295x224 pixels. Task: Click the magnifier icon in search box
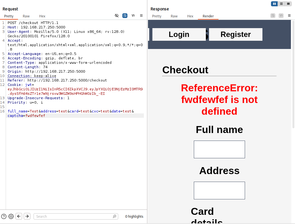point(114,216)
